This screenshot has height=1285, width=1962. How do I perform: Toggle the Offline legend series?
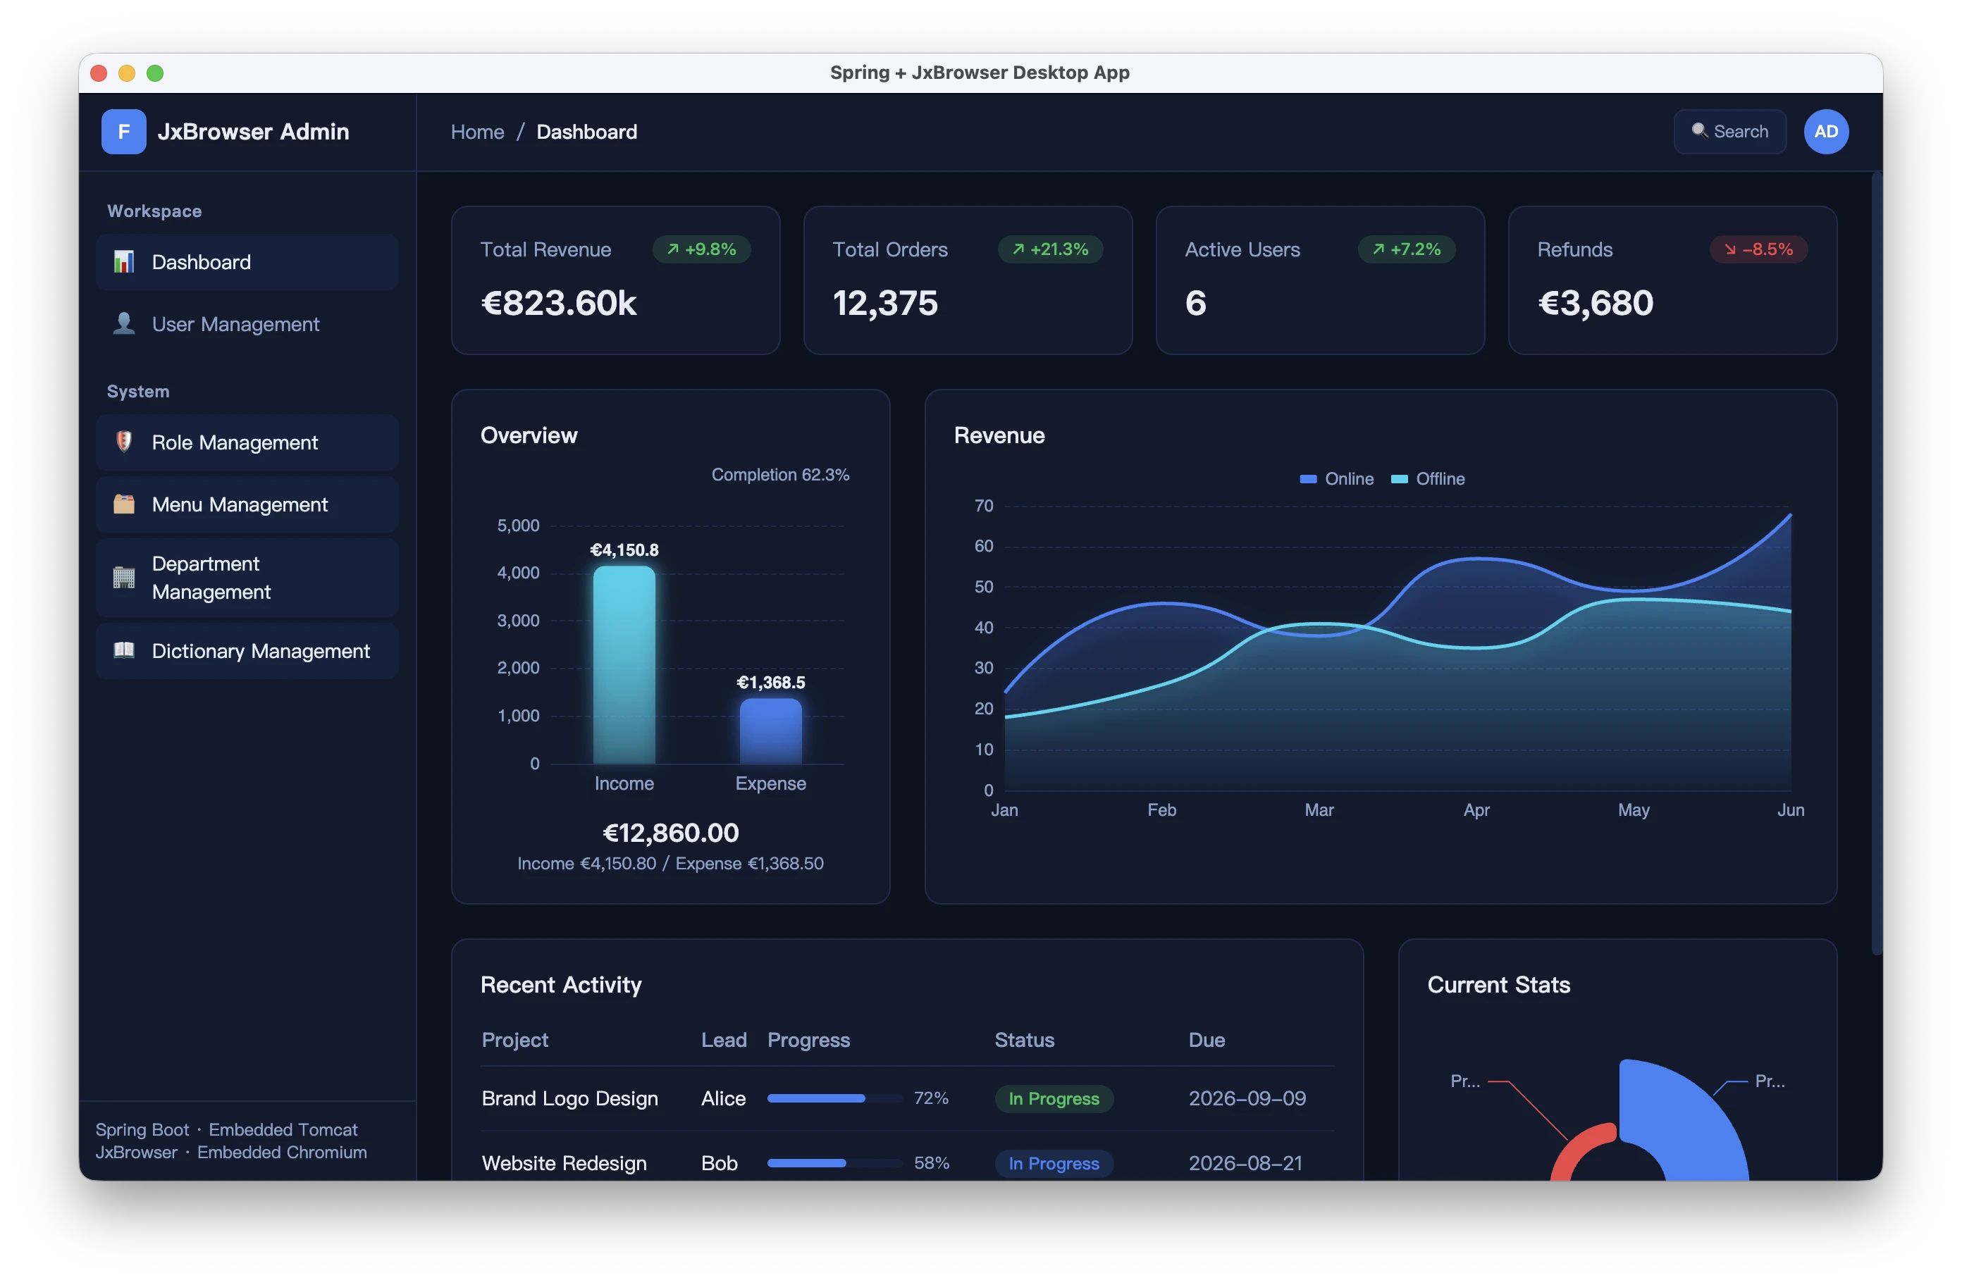(x=1428, y=479)
